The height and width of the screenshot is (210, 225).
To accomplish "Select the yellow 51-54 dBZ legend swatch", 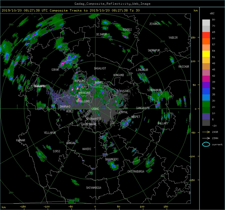I will click(206, 54).
